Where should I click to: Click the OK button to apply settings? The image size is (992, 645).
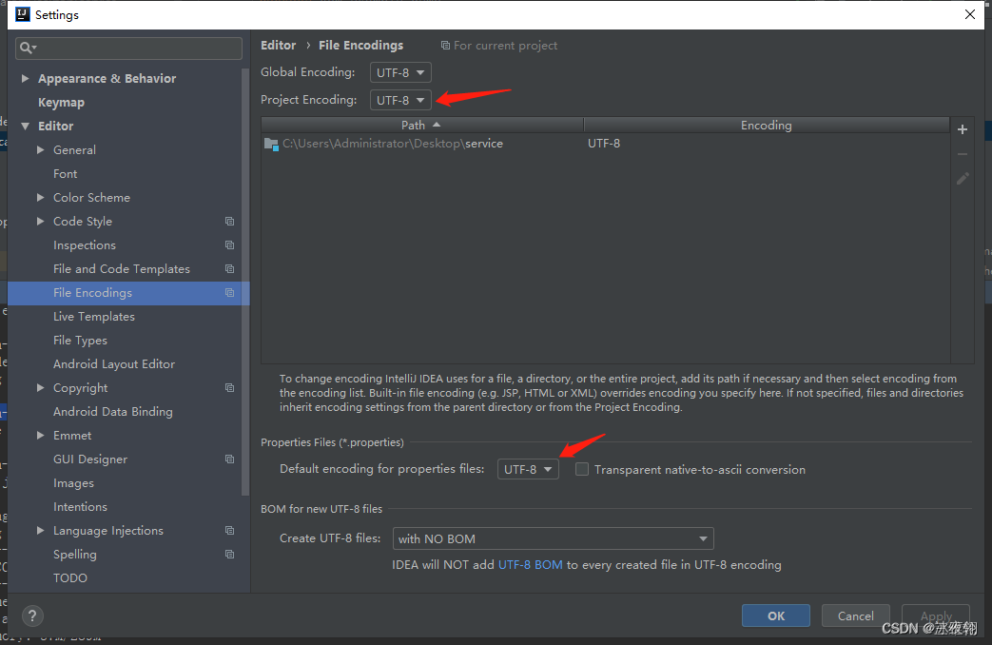coord(775,616)
